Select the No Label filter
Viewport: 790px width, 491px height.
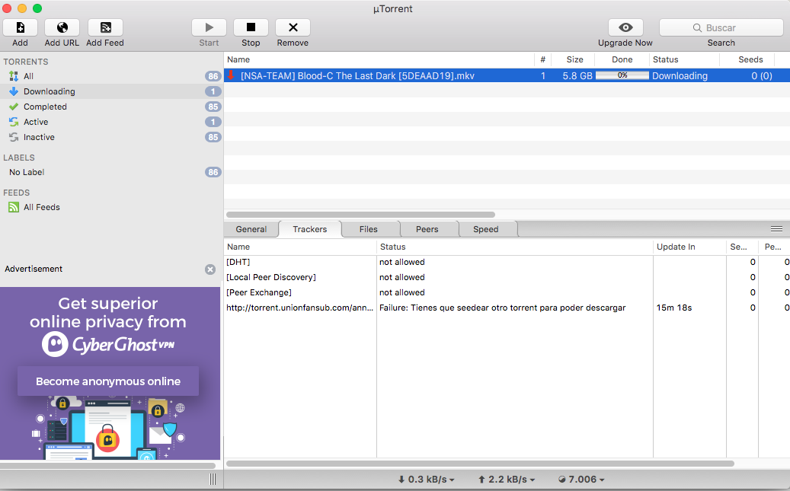[111, 172]
